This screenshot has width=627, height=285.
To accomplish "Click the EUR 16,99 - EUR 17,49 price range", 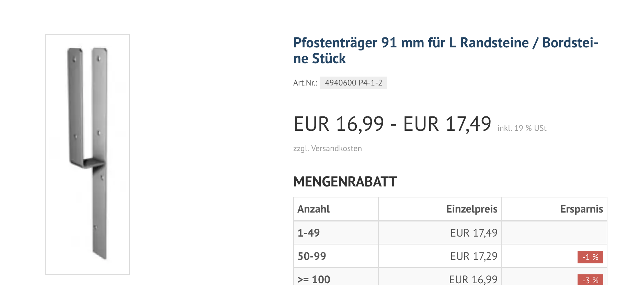I will click(392, 124).
